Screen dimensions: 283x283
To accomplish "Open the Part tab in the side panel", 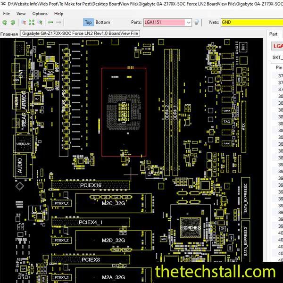I will pos(273,34).
